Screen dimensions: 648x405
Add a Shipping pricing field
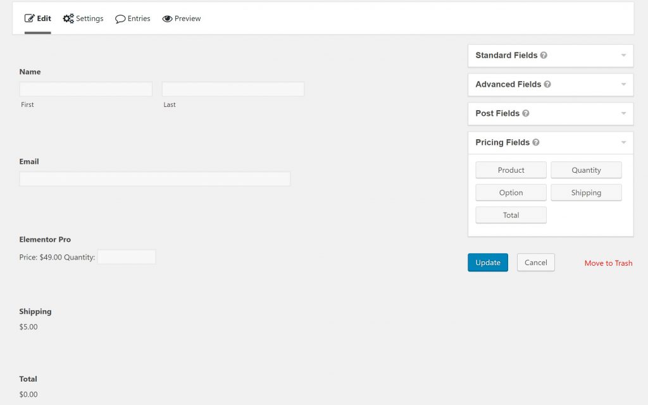coord(586,193)
